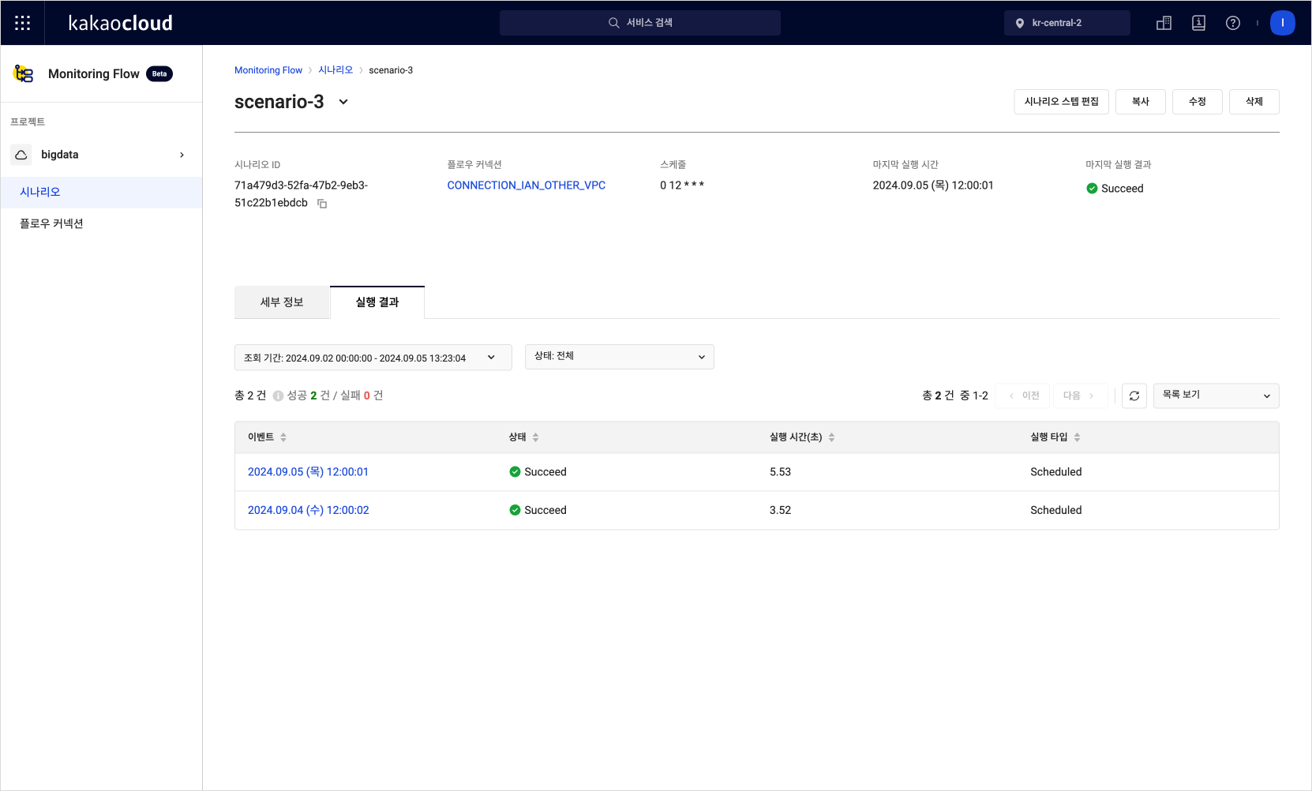Screen dimensions: 1312x791
Task: Open CONNECTION_IAN_OTHER_VPC flow connection link
Action: point(527,186)
